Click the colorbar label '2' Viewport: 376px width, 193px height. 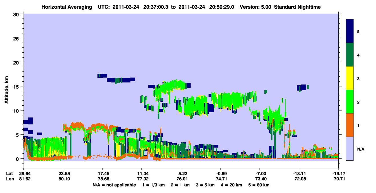[x=358, y=102]
